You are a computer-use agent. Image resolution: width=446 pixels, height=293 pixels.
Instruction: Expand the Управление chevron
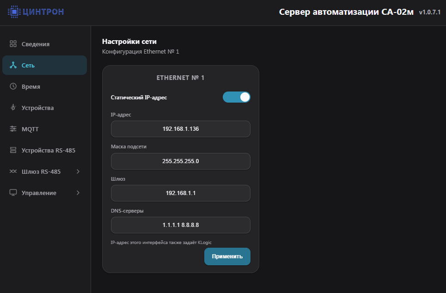click(78, 193)
